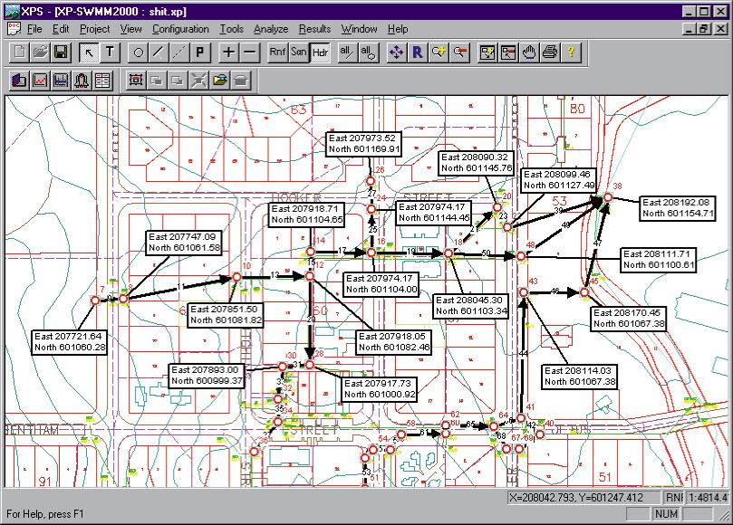Select the pointer arrow tool
The width and height of the screenshot is (733, 525).
pyautogui.click(x=89, y=52)
